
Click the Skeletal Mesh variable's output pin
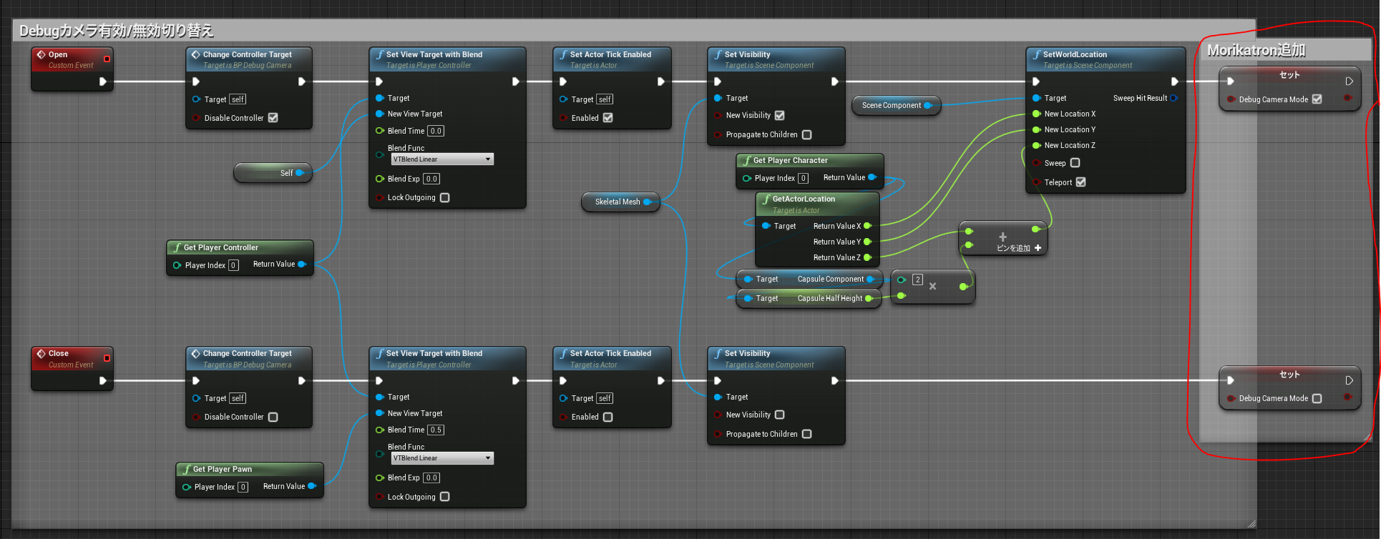[x=648, y=202]
